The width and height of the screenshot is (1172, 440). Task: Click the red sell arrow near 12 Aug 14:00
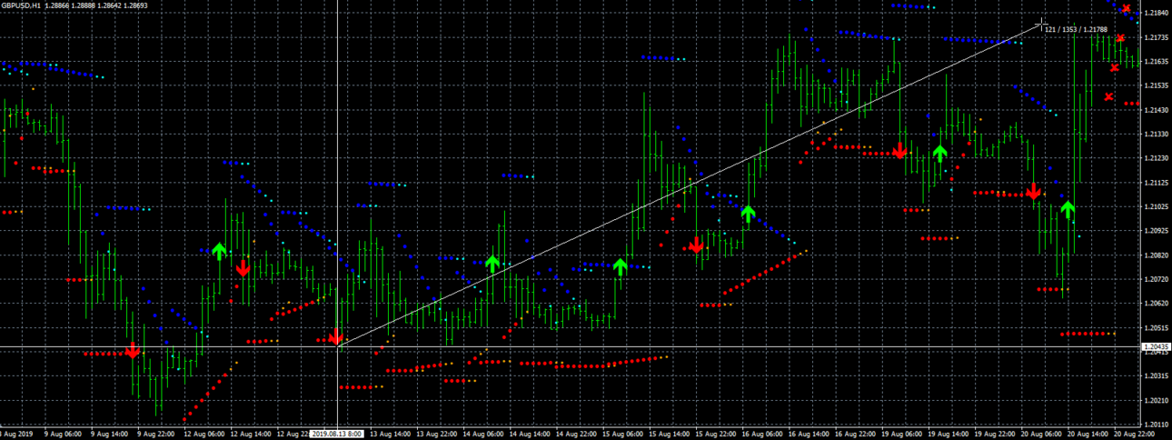click(x=243, y=267)
